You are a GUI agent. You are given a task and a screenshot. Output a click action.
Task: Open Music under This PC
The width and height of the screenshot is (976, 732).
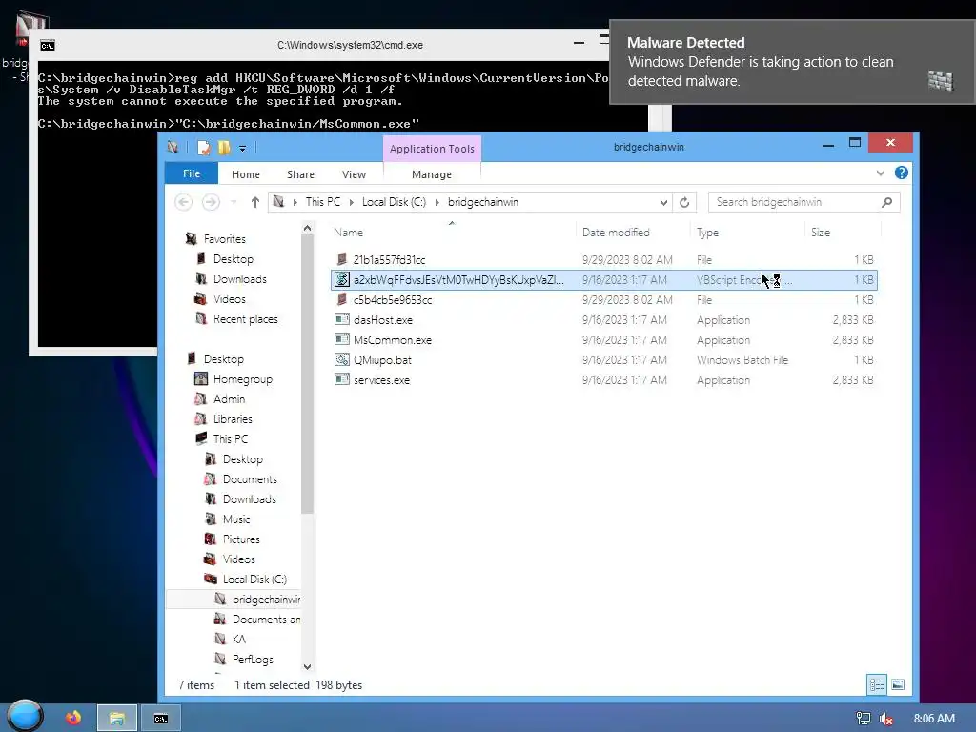[236, 518]
